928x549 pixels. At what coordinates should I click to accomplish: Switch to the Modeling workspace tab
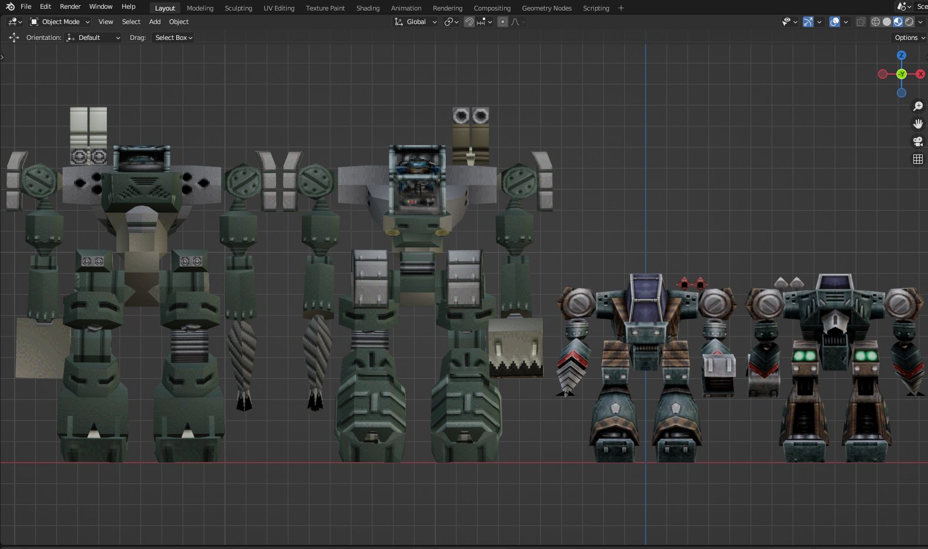[200, 8]
